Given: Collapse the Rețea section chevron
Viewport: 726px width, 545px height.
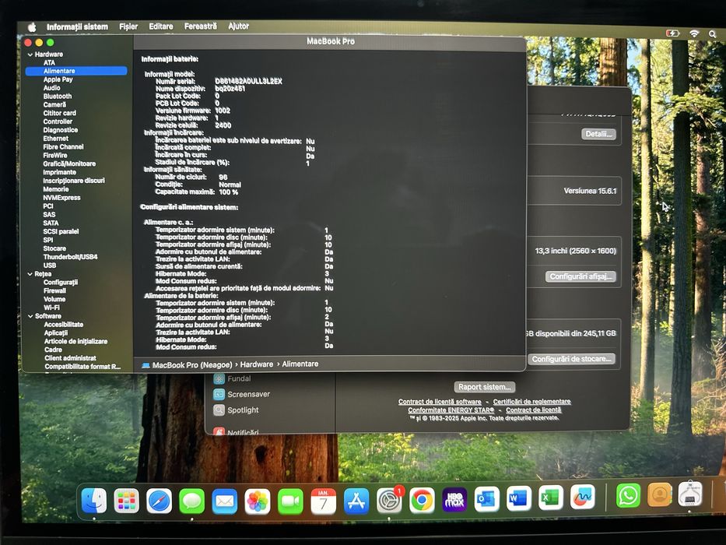Looking at the screenshot, I should click(30, 274).
